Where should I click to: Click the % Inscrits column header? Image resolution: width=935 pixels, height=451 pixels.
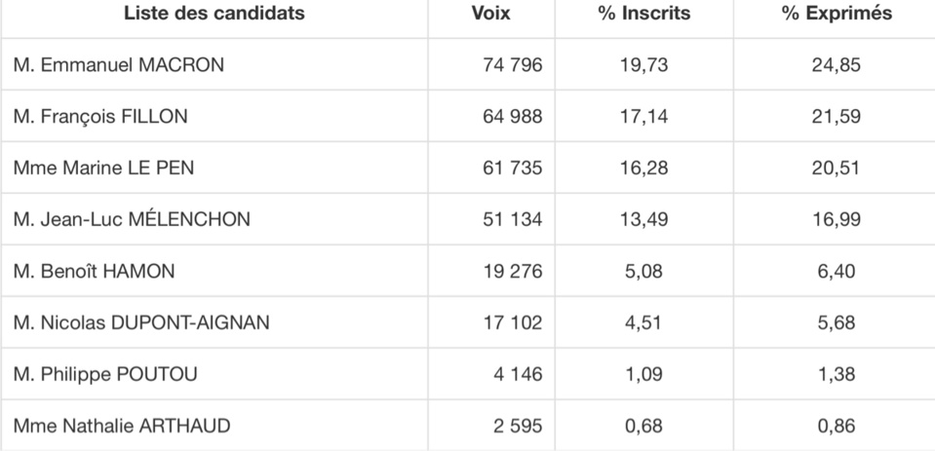[x=643, y=14]
